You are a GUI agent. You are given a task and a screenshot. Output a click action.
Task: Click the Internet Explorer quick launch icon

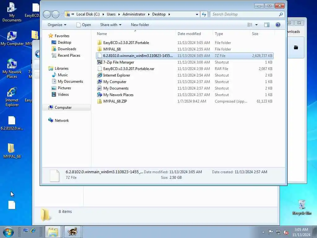pyautogui.click(x=33, y=231)
